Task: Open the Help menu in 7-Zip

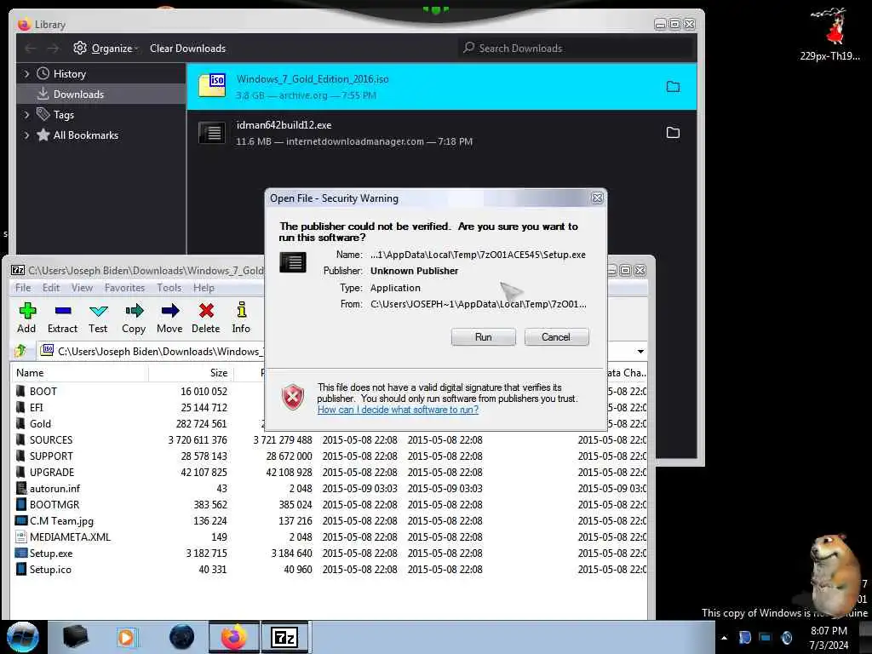Action: 204,288
